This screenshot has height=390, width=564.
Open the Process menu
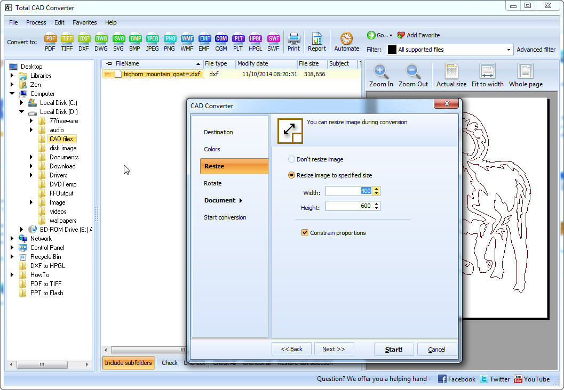pos(36,22)
